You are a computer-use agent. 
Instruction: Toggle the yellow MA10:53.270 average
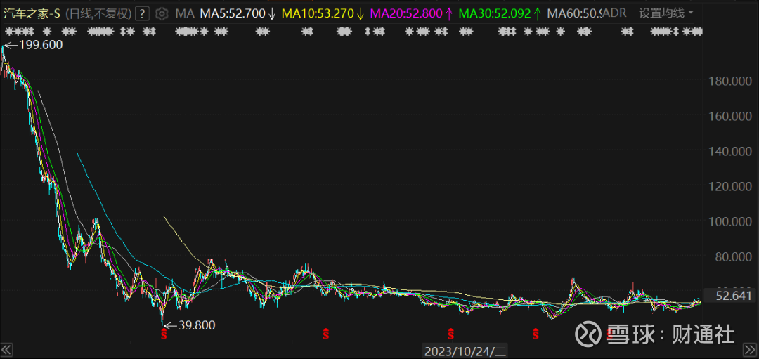pyautogui.click(x=323, y=13)
